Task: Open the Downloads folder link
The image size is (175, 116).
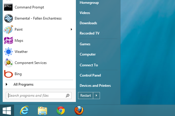Action: tap(88, 23)
